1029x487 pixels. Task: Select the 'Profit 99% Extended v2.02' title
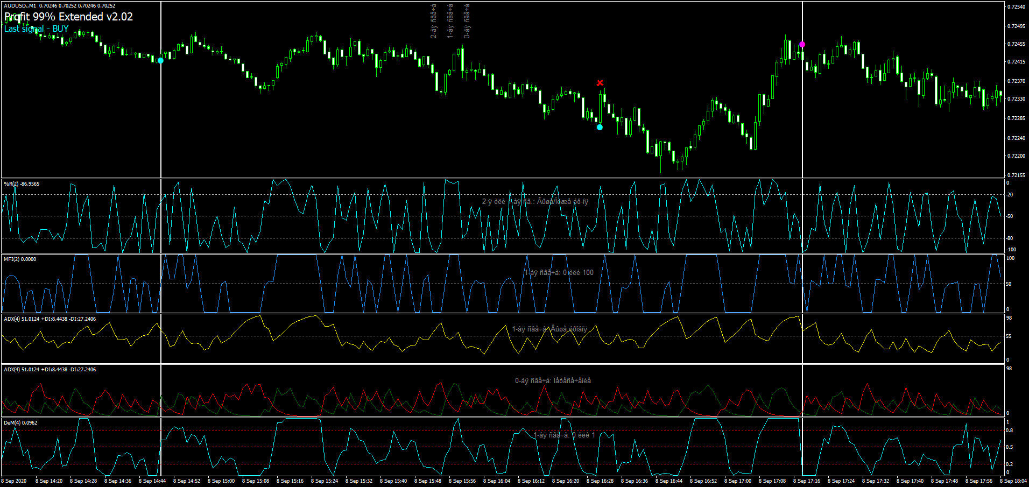pyautogui.click(x=69, y=17)
